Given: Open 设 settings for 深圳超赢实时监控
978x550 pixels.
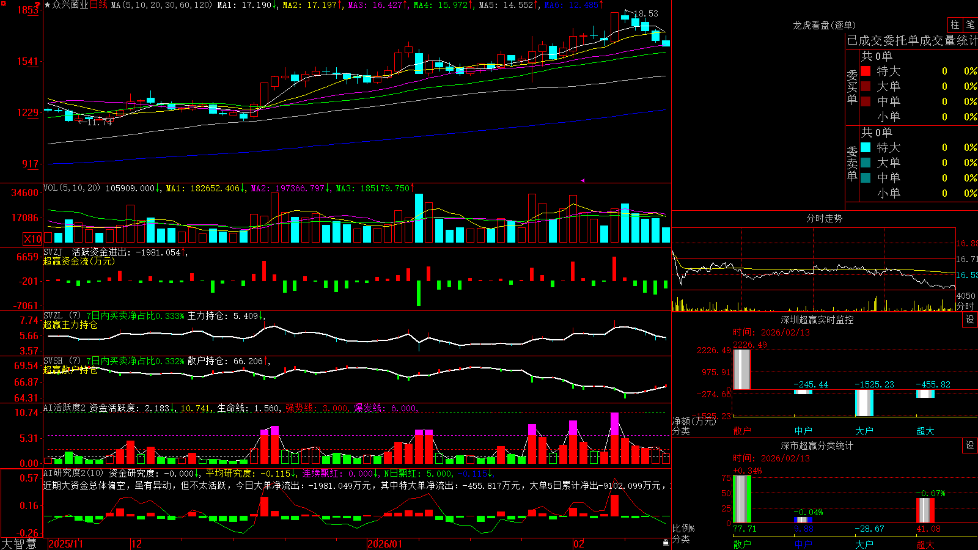Looking at the screenshot, I should pyautogui.click(x=970, y=320).
